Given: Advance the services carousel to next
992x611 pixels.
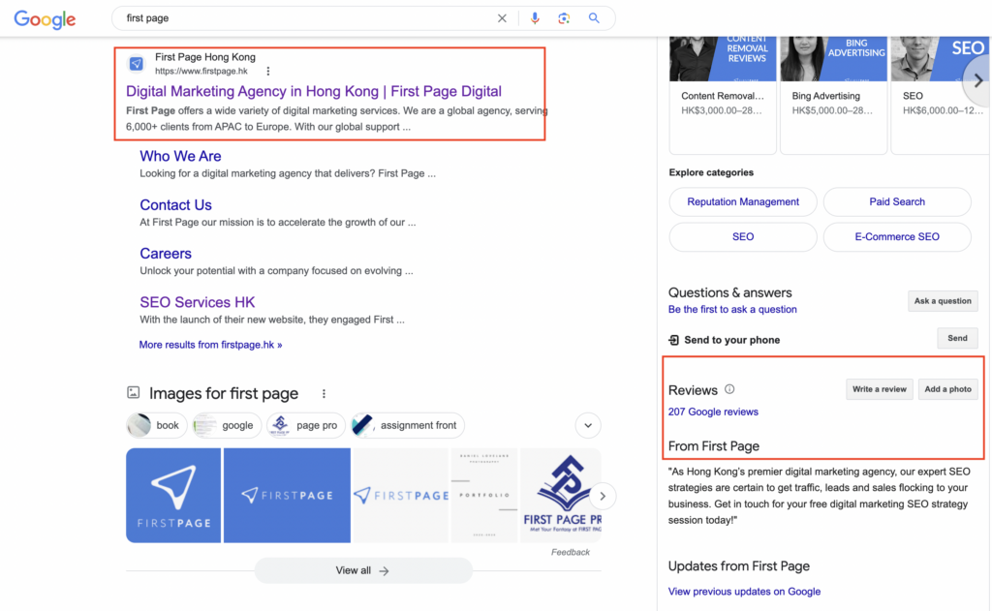Looking at the screenshot, I should [977, 81].
